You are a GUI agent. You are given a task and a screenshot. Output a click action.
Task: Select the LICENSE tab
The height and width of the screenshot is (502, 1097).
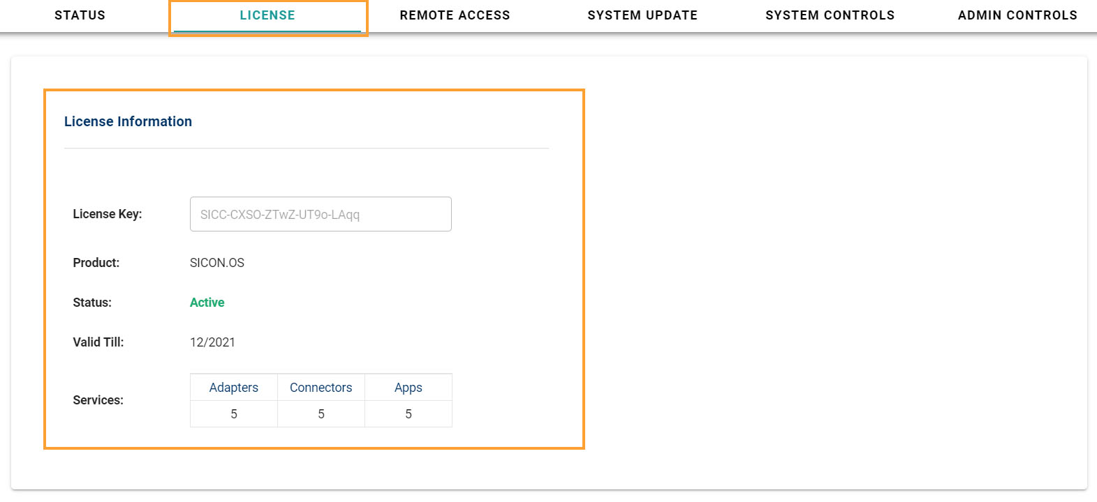click(267, 15)
